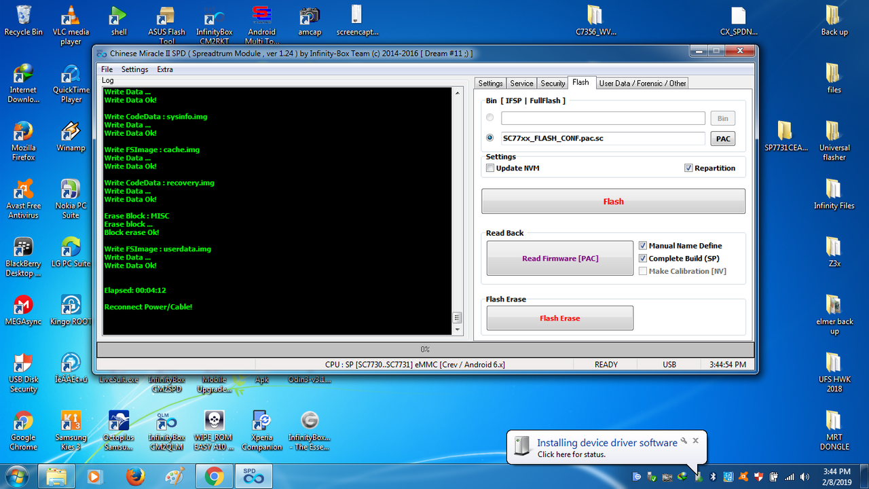The width and height of the screenshot is (869, 489).
Task: Select the PAC file radio button
Action: [490, 138]
